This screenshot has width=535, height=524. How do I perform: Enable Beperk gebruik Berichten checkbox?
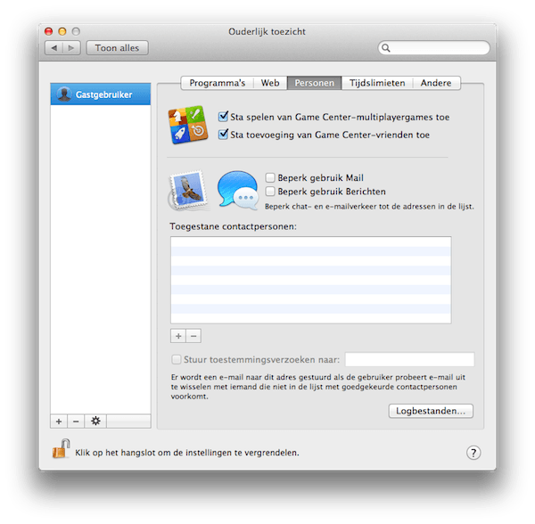(x=270, y=192)
